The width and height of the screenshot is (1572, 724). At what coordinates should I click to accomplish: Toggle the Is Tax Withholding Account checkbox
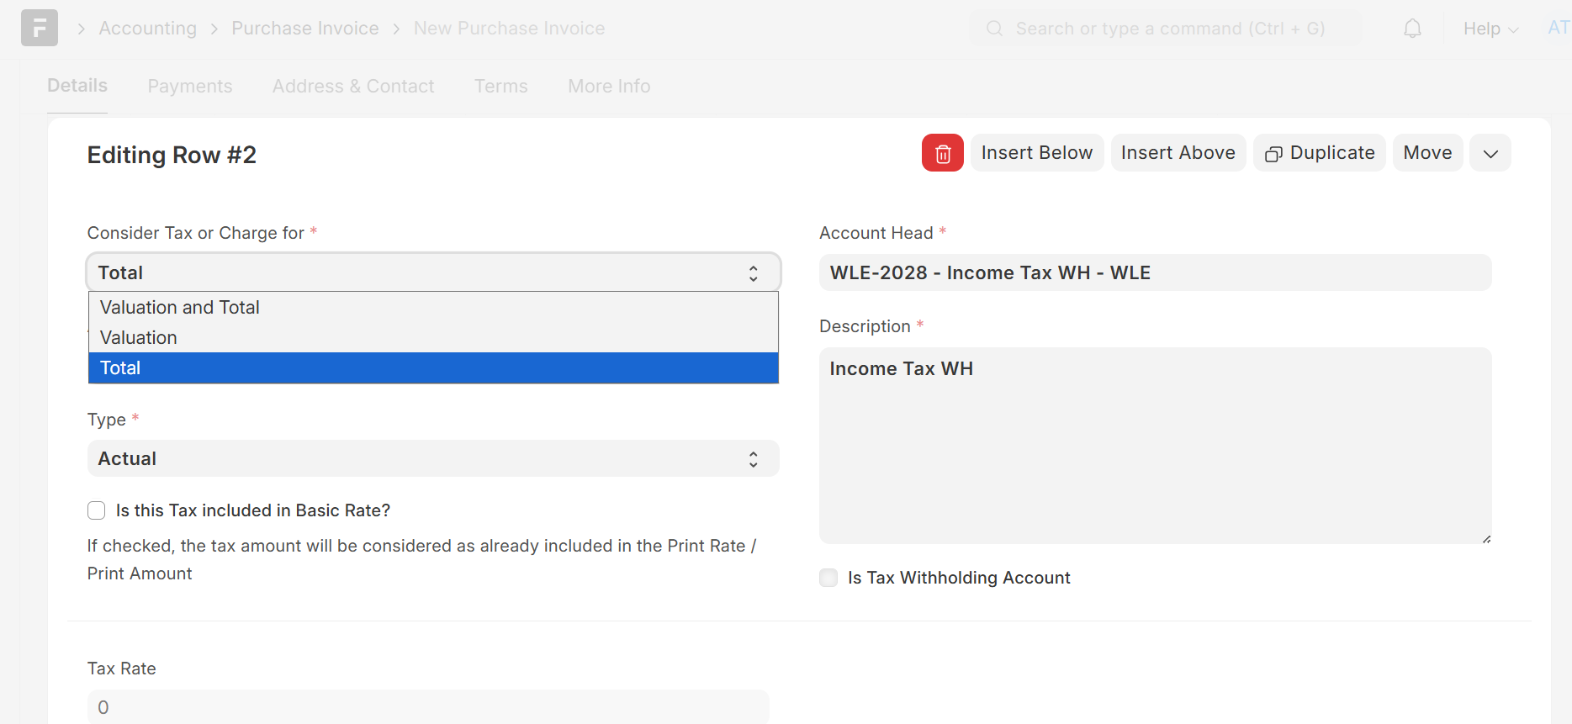(x=828, y=578)
